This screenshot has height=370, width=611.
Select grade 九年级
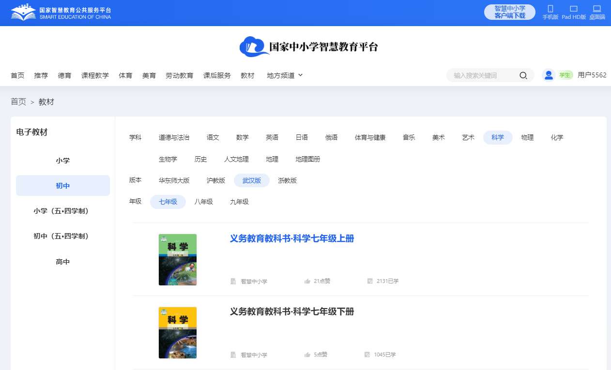coord(240,202)
